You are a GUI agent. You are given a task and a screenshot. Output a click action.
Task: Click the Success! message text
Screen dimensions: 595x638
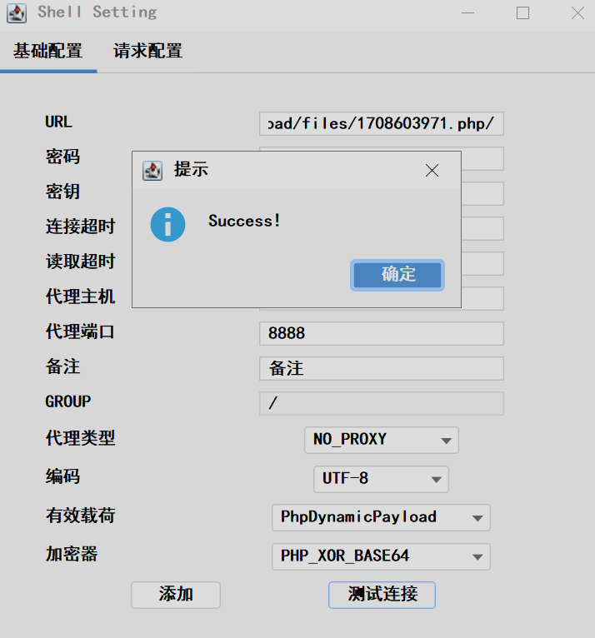244,221
